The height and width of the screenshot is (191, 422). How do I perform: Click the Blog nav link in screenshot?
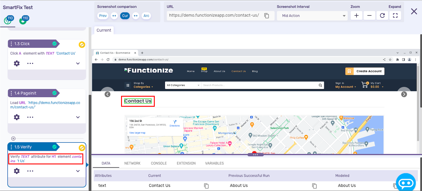tap(255, 71)
